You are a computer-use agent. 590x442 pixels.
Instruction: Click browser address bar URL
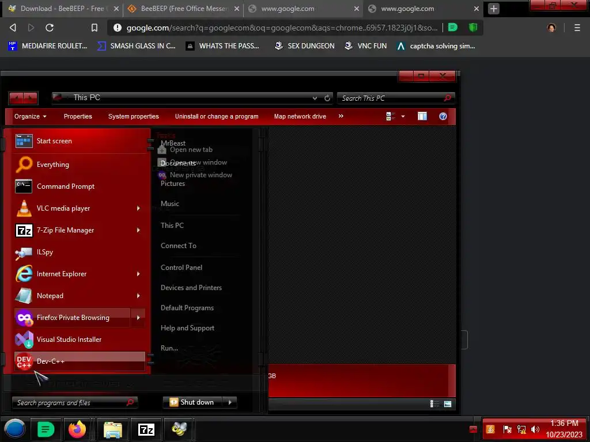[x=282, y=28]
